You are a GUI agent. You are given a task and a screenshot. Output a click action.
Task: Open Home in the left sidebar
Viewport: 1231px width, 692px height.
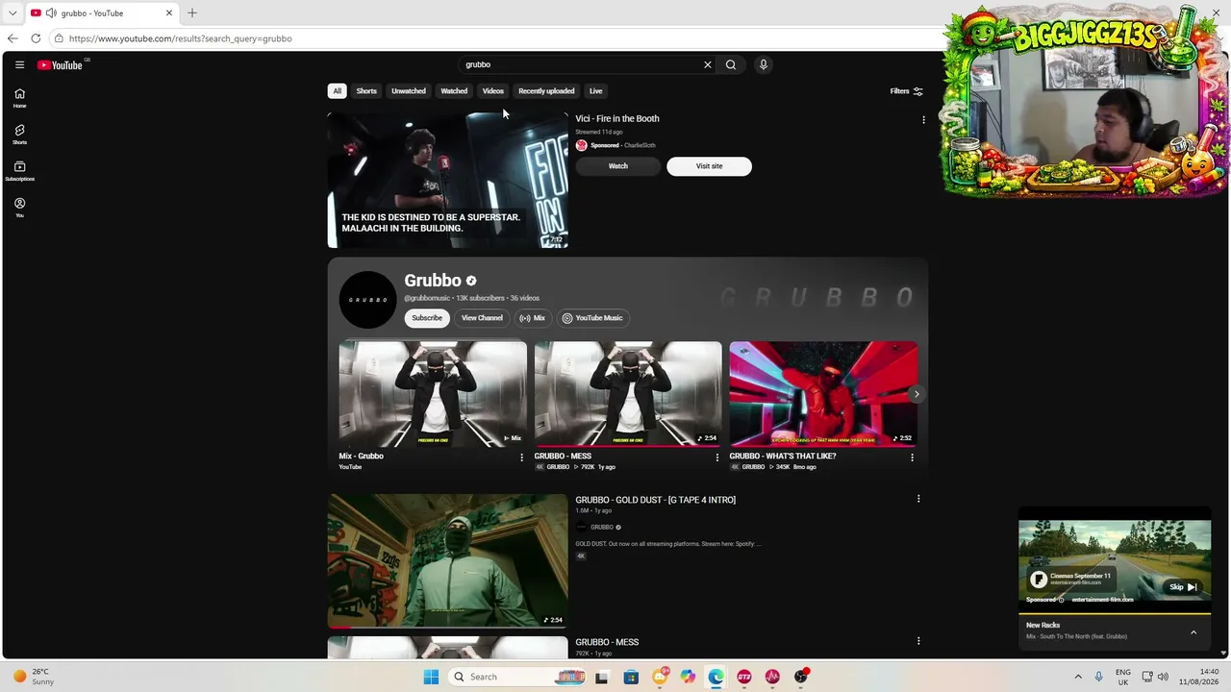tap(19, 98)
